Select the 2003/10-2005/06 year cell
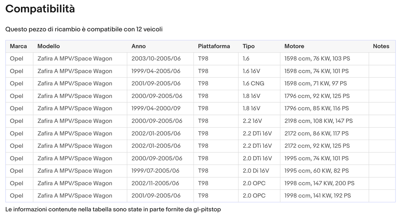 (x=156, y=59)
